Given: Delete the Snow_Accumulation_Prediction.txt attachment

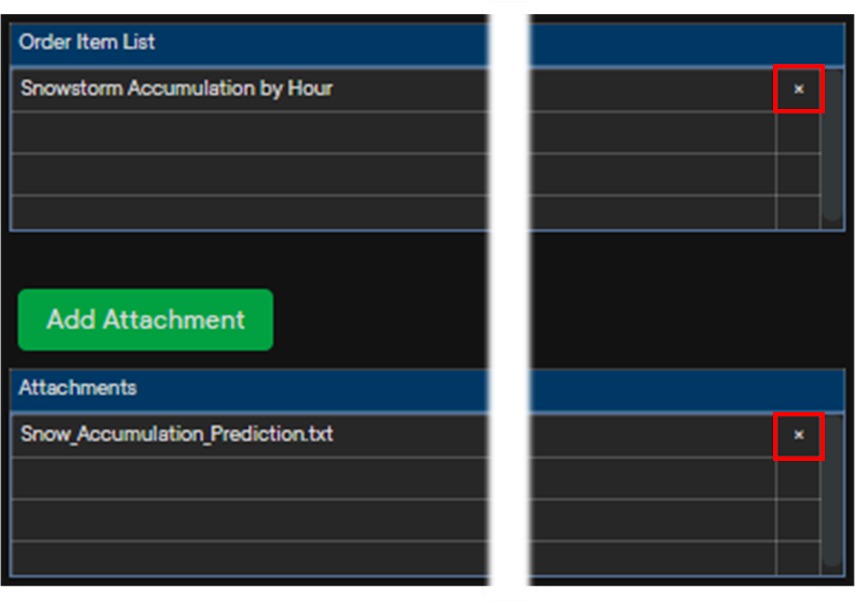Looking at the screenshot, I should click(798, 435).
